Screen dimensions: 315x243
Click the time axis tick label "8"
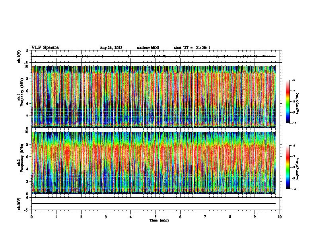pos(230,217)
